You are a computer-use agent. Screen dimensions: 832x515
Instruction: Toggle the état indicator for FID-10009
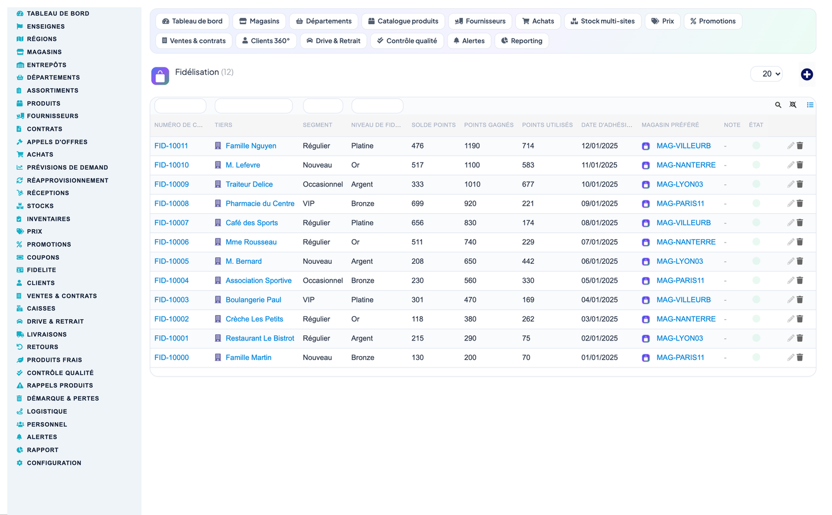[x=756, y=184]
